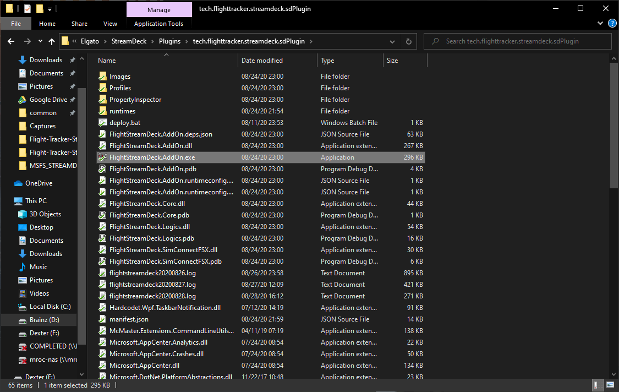This screenshot has height=392, width=619.
Task: Select FlightStreamDeck.Core.dll file name
Action: [x=147, y=204]
